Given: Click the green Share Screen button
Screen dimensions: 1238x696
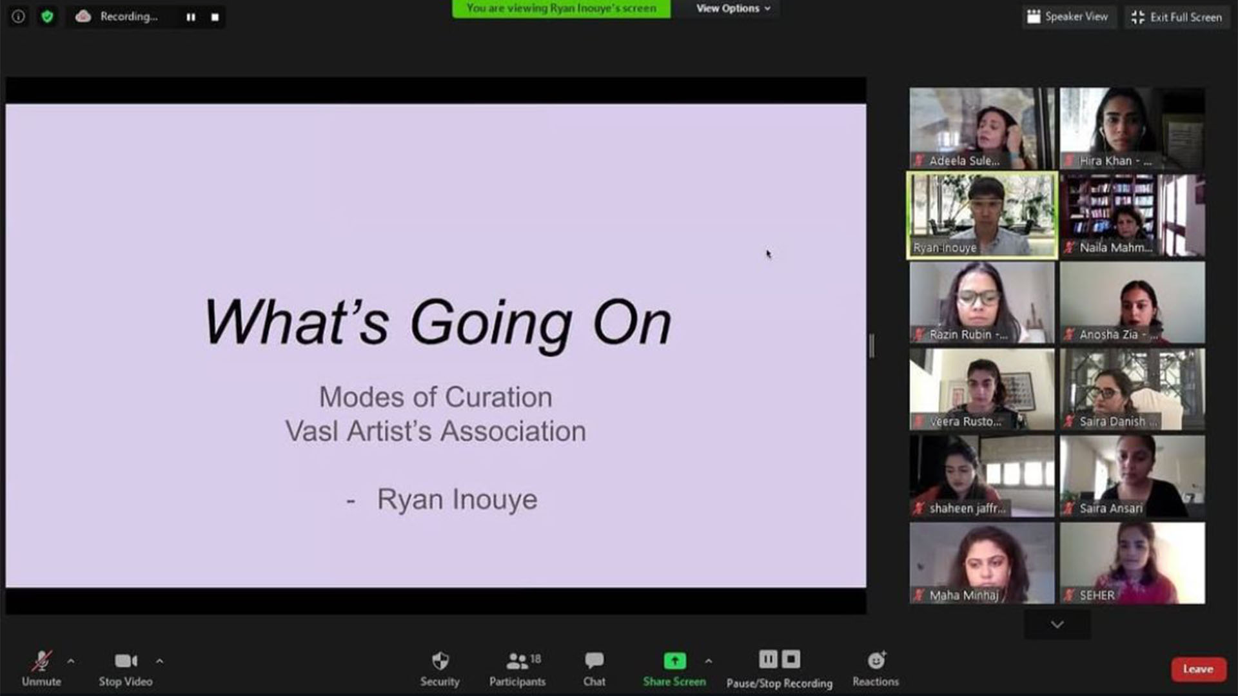Looking at the screenshot, I should click(x=674, y=669).
